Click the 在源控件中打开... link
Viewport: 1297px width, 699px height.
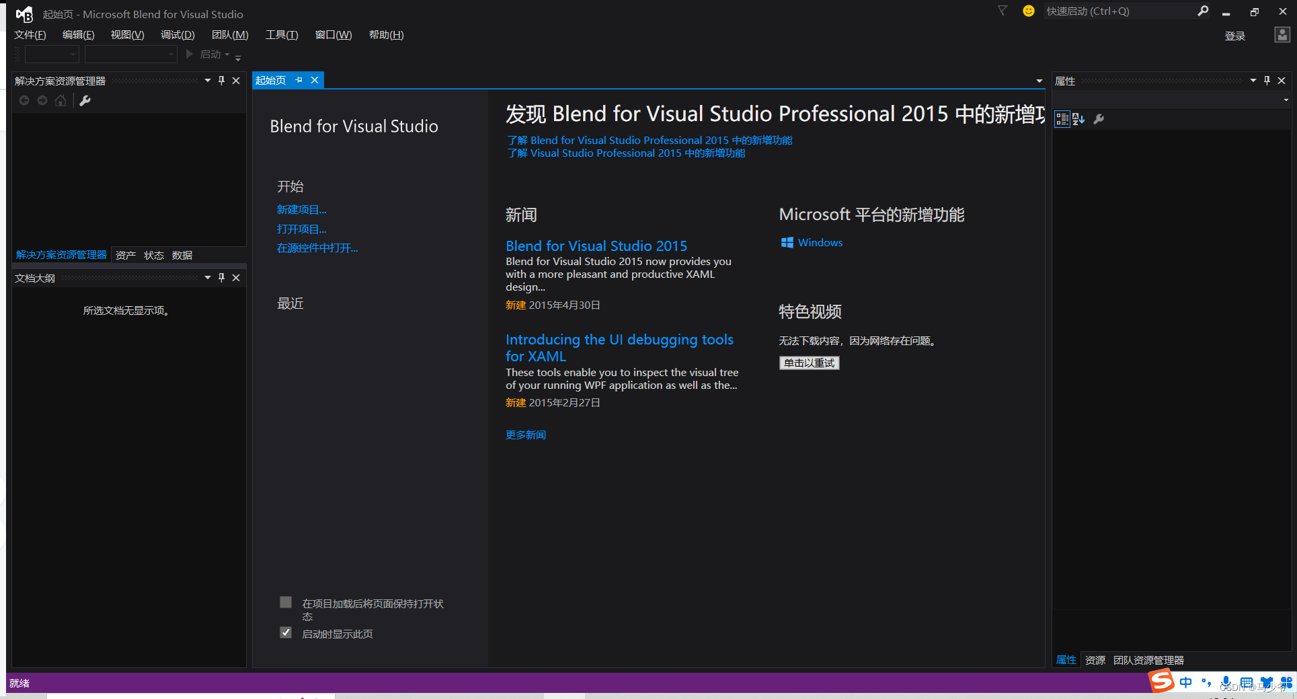(317, 248)
